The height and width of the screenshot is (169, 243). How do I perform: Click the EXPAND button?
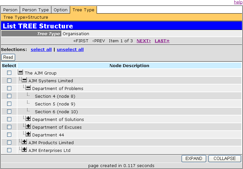pos(194,158)
